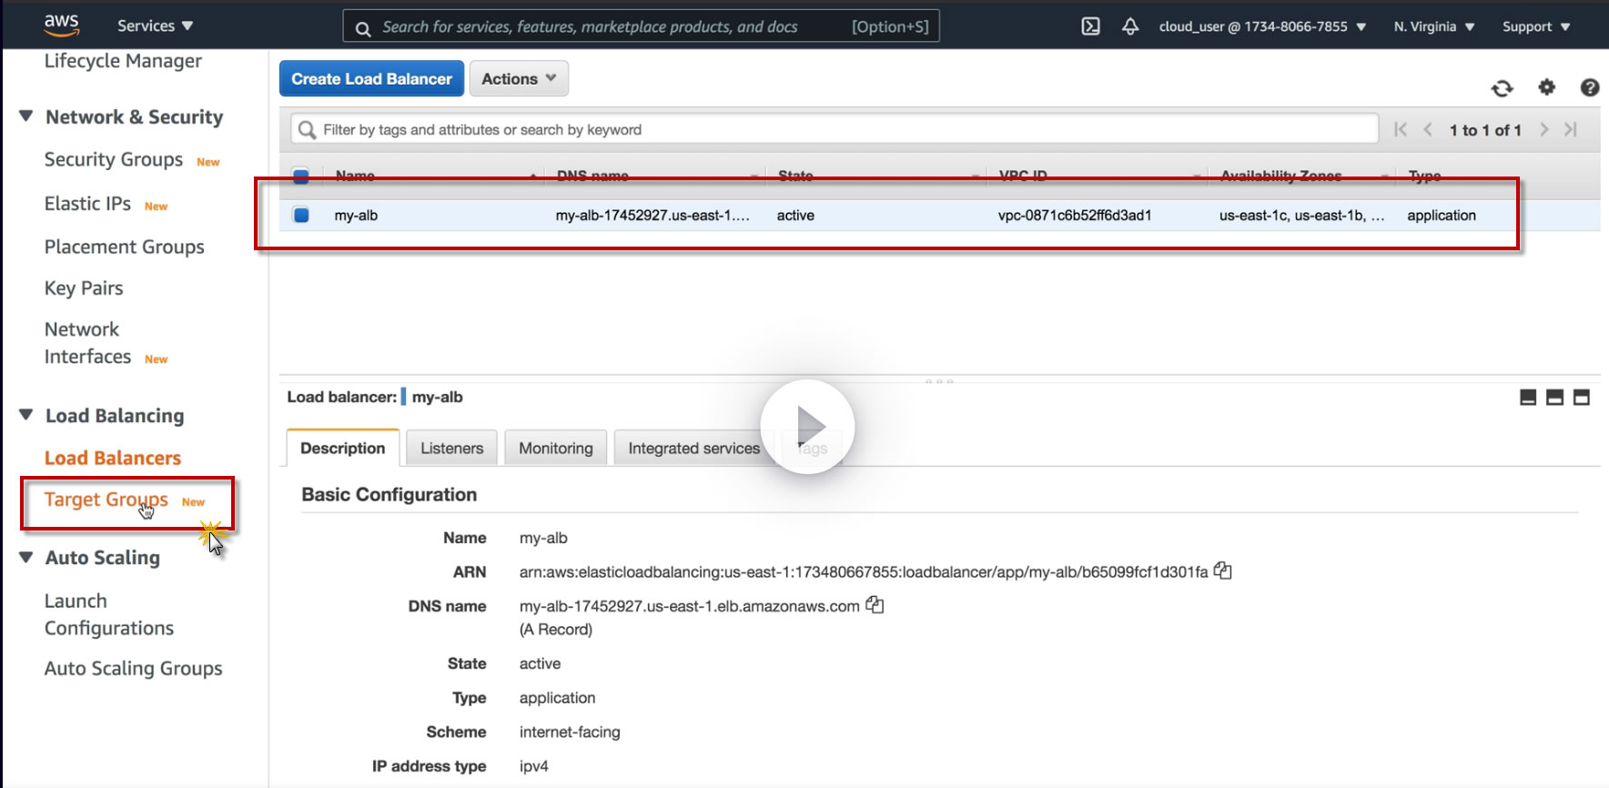
Task: Switch to the Listeners tab
Action: (x=451, y=448)
